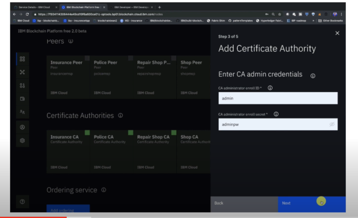The image size is (358, 218).
Task: Click the video progress bar
Action: pyautogui.click(x=179, y=217)
